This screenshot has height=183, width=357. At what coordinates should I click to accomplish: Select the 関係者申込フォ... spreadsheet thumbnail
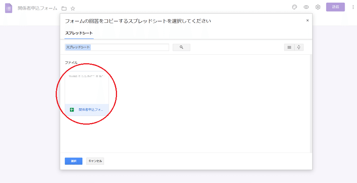coord(87,94)
